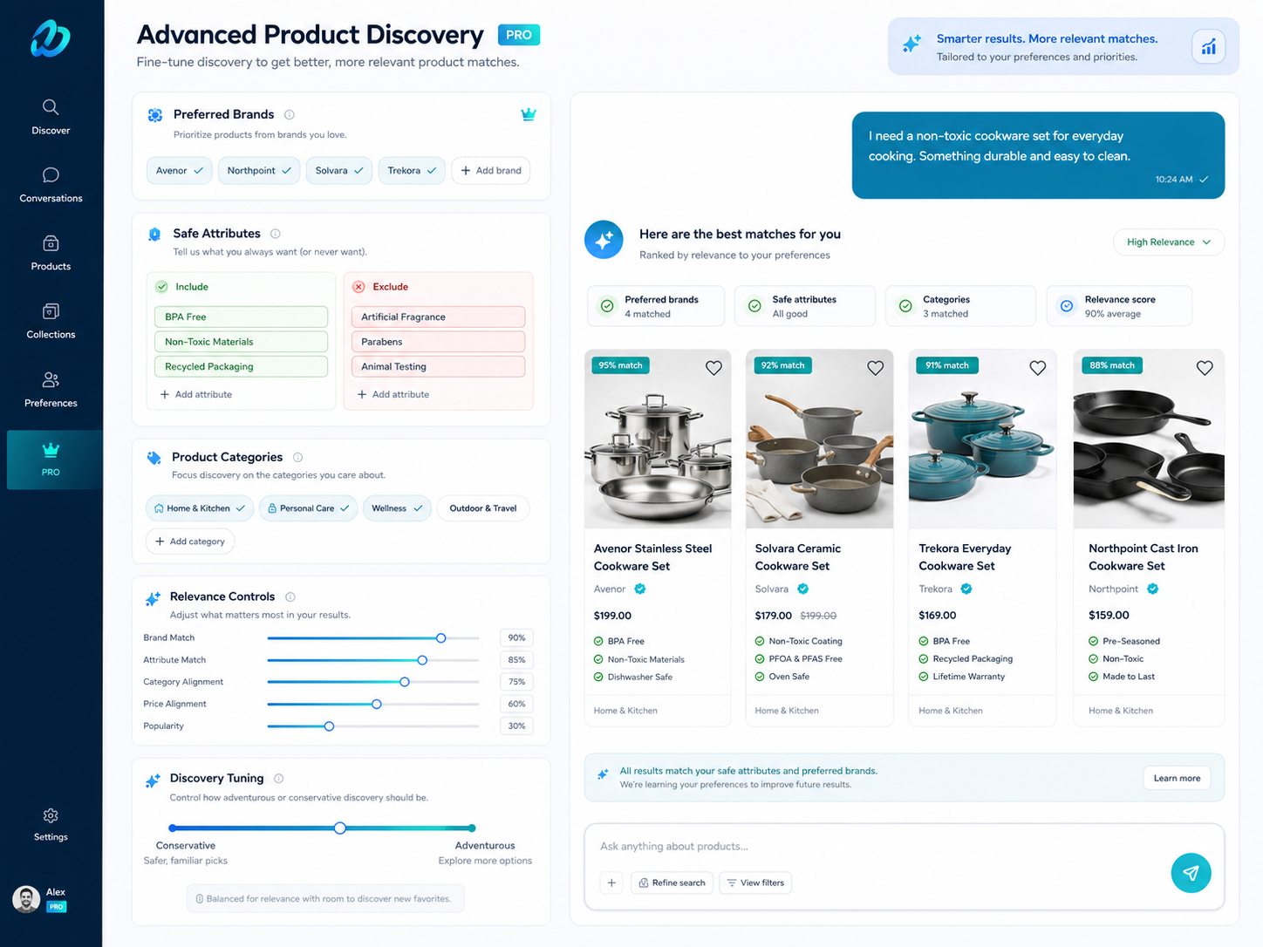1263x947 pixels.
Task: Adjust the Brand Match slider handle
Action: coord(441,638)
